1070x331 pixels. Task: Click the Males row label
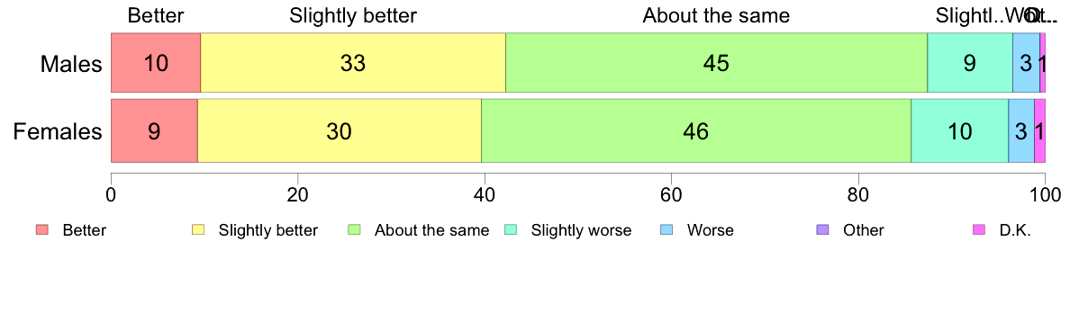point(72,64)
